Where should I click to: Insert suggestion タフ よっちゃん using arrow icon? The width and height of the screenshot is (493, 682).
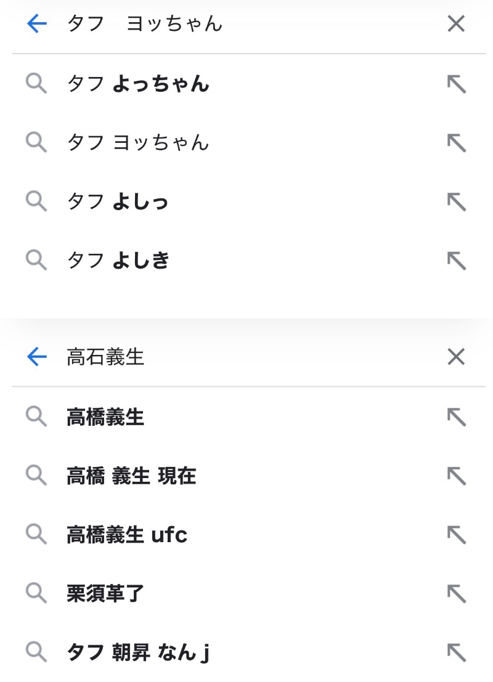point(456,84)
